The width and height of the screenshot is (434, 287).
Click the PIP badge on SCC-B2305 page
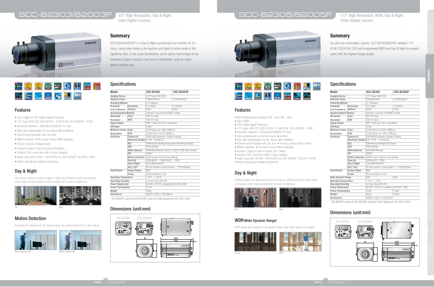307,86
